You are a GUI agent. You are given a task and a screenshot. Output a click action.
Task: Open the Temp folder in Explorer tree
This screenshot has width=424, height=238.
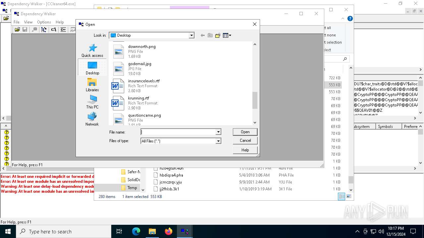click(132, 188)
